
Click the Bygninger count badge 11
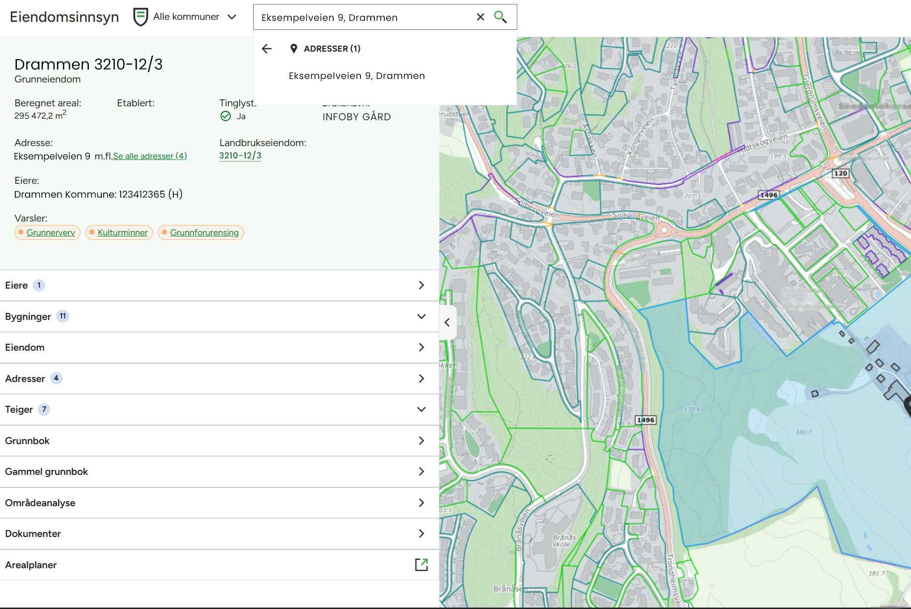coord(63,316)
